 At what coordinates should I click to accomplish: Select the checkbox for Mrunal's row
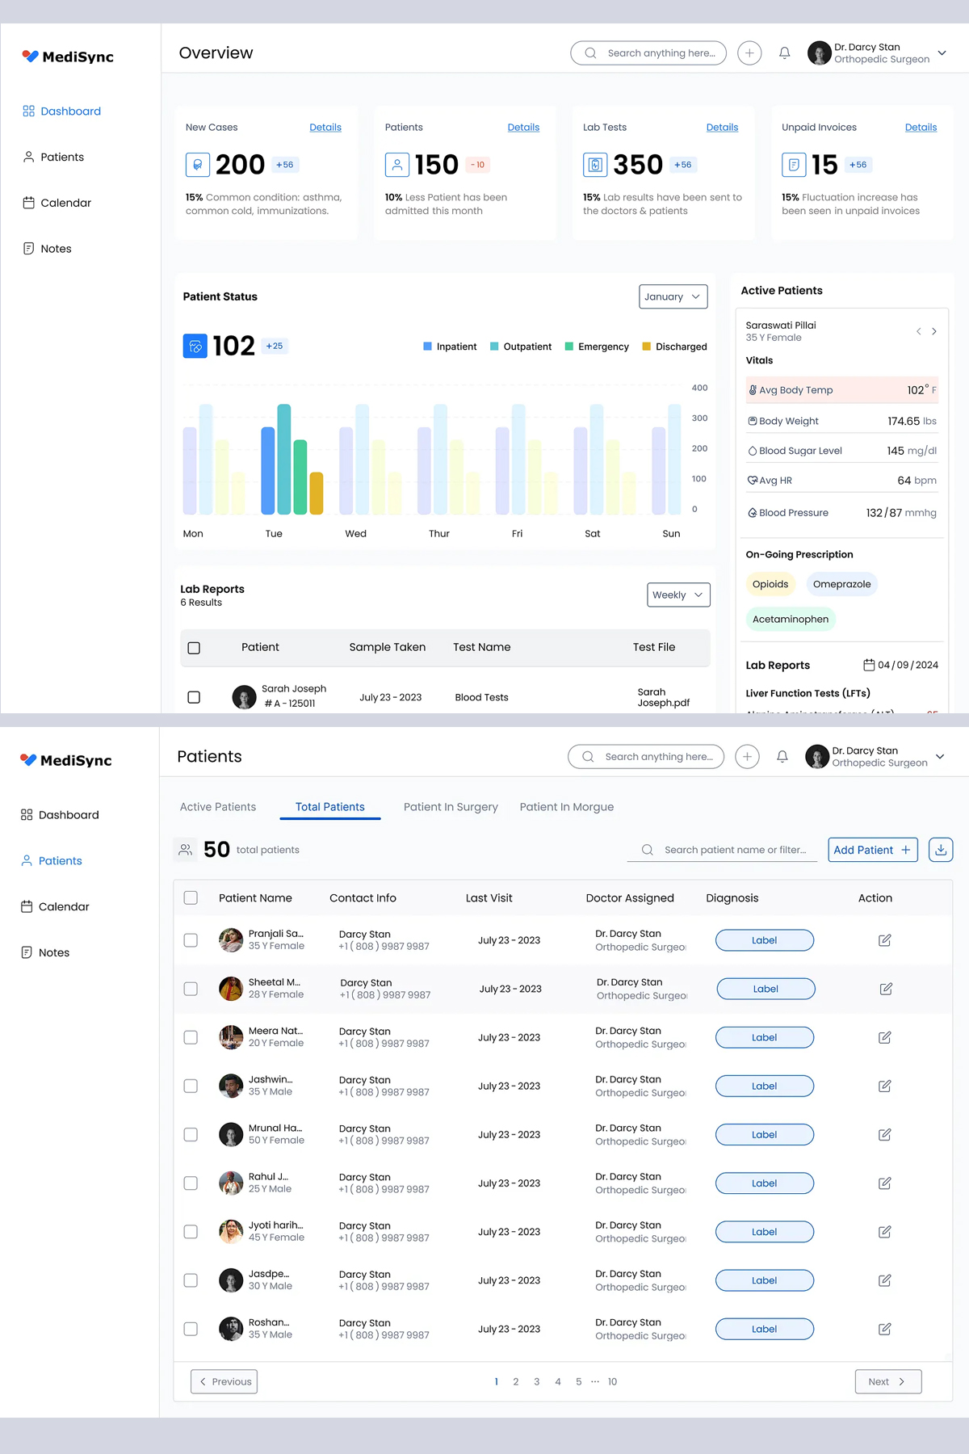[x=191, y=1134]
